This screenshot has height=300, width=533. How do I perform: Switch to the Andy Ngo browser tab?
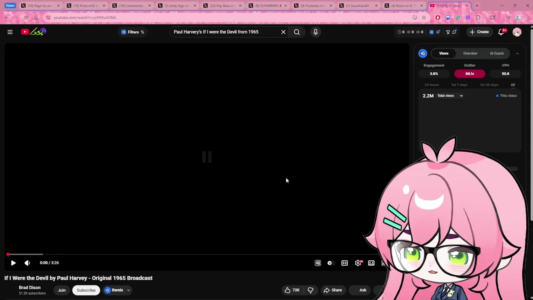coord(177,6)
